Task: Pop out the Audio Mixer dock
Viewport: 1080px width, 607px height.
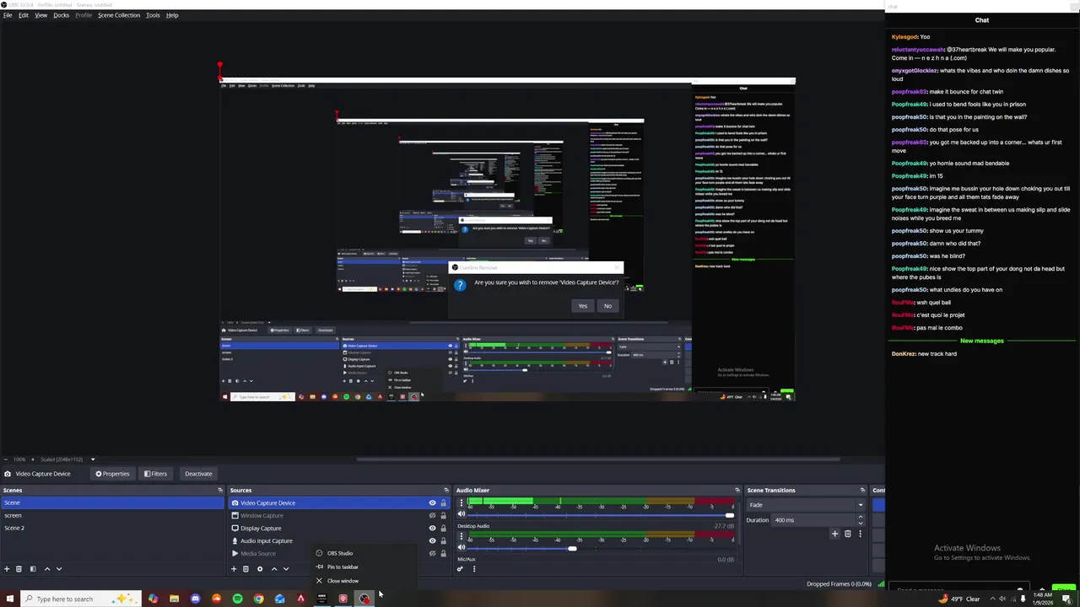Action: [737, 490]
